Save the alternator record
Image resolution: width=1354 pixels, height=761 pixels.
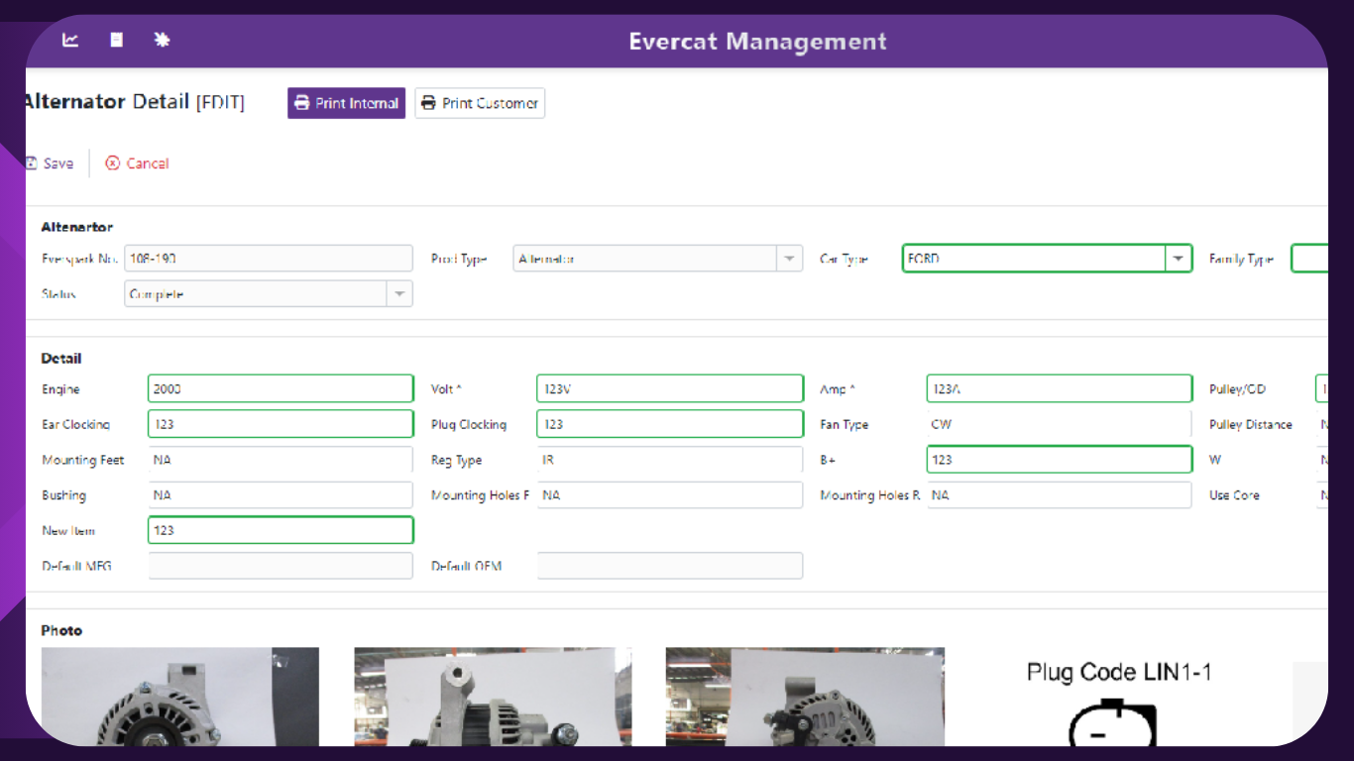50,163
